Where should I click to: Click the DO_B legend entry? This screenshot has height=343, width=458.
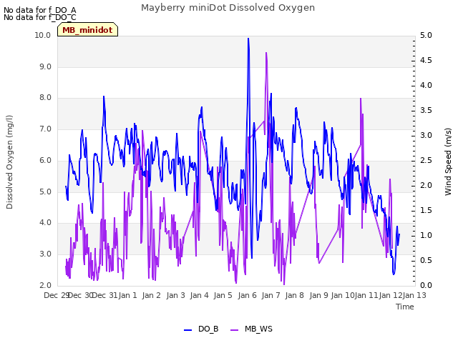coord(201,329)
